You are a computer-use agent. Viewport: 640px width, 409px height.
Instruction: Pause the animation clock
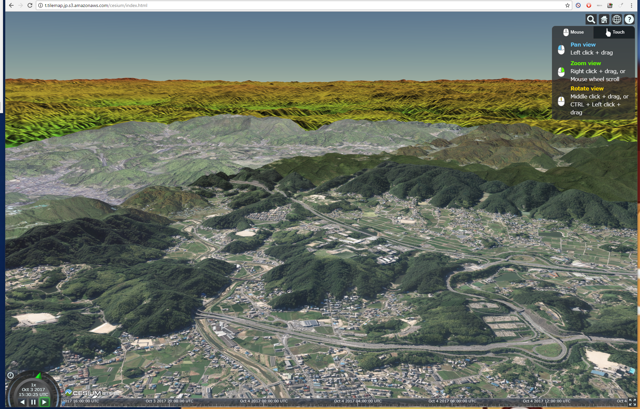point(33,402)
